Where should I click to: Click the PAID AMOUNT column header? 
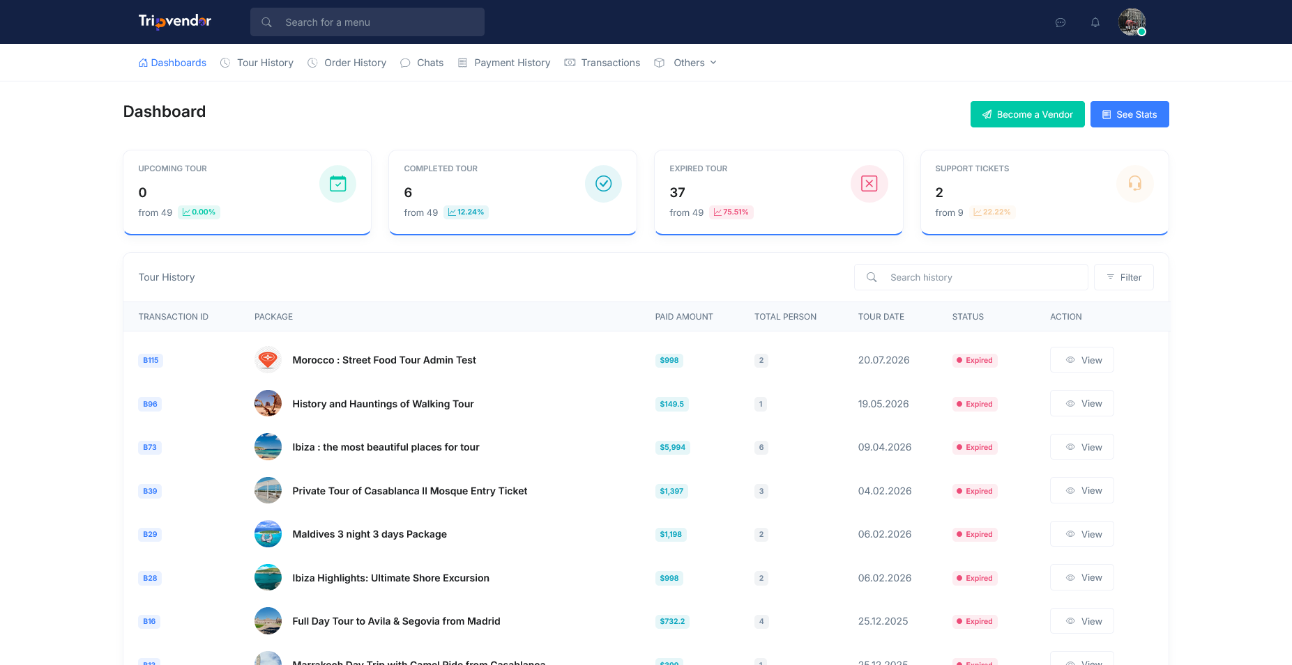click(684, 317)
